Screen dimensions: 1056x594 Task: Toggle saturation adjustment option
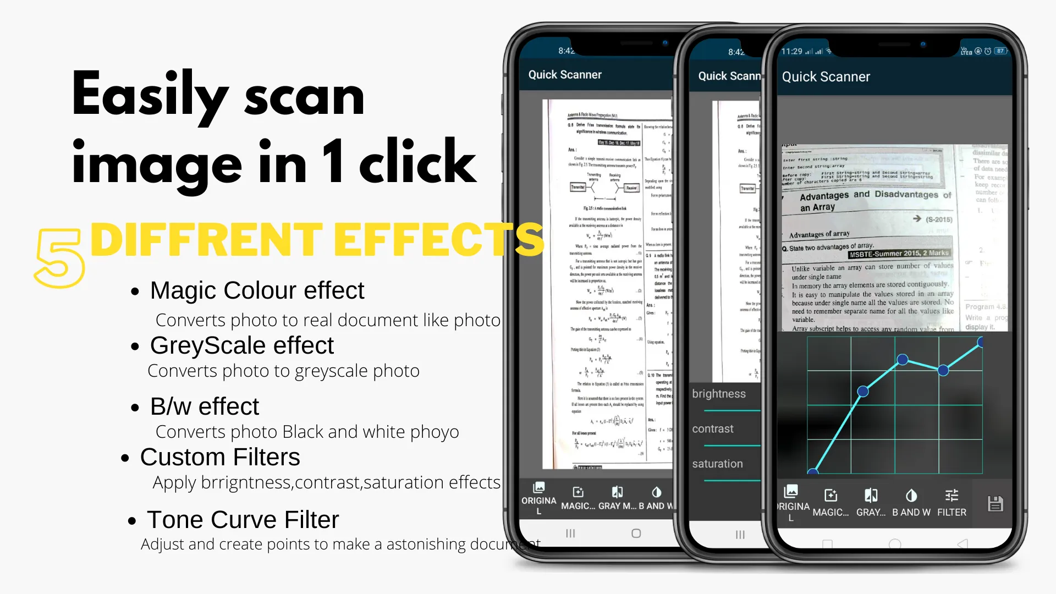(717, 464)
